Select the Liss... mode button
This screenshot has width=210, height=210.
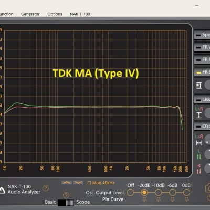pyautogui.click(x=202, y=99)
